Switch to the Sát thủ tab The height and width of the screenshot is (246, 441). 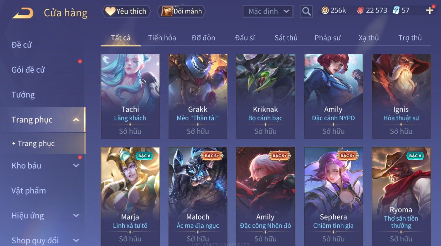pos(286,38)
